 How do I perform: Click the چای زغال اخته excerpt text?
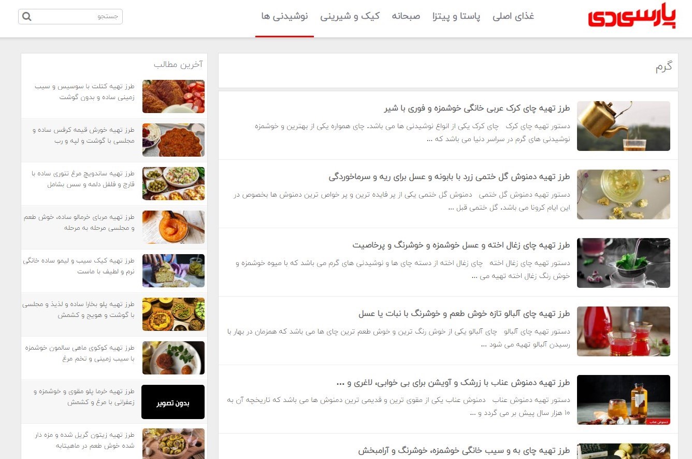[403, 269]
